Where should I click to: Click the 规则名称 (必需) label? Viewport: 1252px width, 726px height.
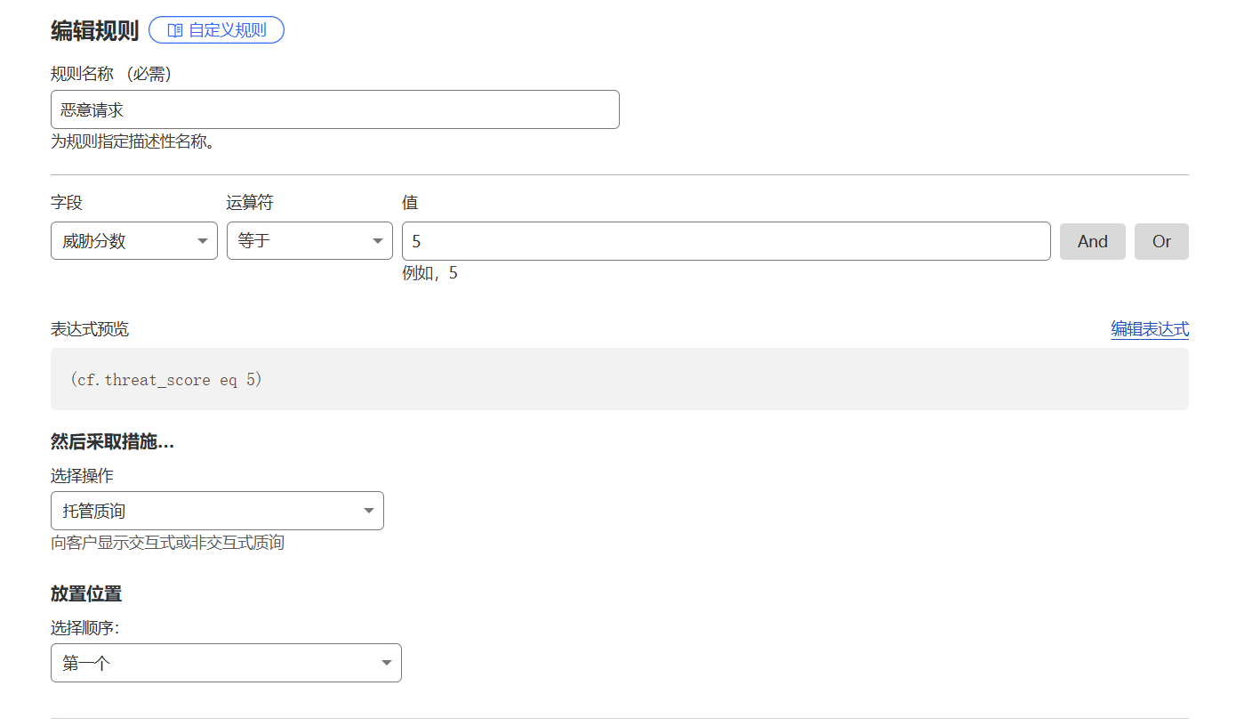coord(111,74)
